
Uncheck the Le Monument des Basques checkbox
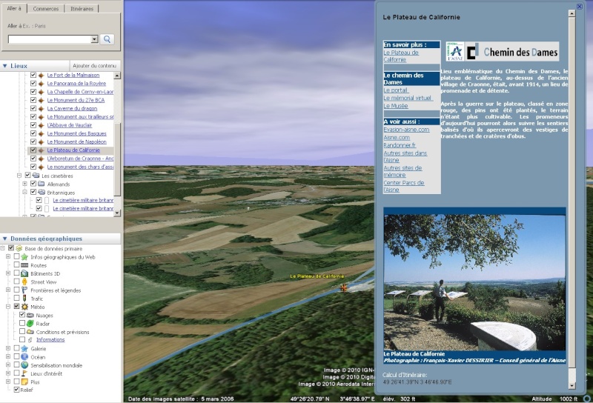[x=33, y=133]
